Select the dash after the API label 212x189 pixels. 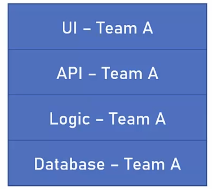(92, 74)
